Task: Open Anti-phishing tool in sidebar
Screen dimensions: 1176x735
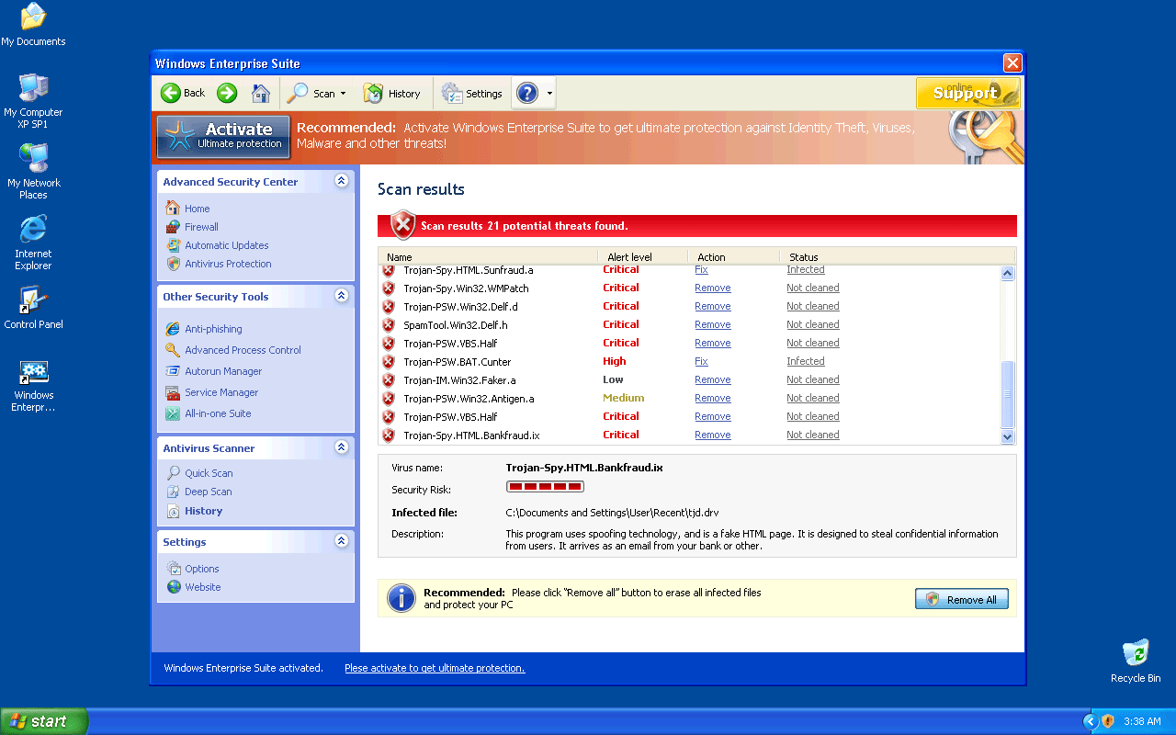Action: click(x=213, y=329)
